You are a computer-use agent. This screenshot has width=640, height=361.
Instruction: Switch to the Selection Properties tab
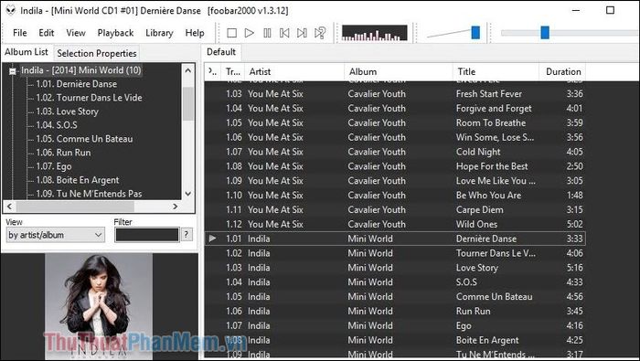(97, 53)
